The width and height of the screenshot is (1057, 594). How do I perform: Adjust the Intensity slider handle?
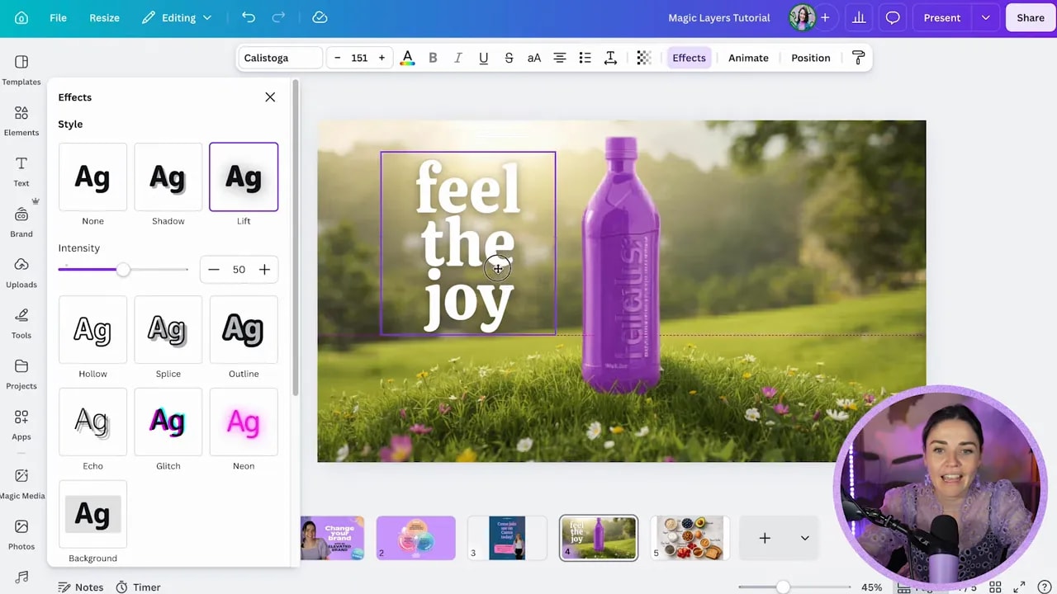point(123,270)
